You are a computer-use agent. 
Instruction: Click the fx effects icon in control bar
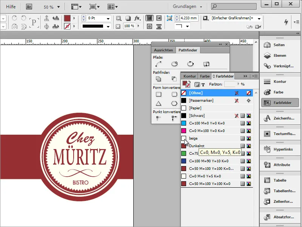coord(137,18)
